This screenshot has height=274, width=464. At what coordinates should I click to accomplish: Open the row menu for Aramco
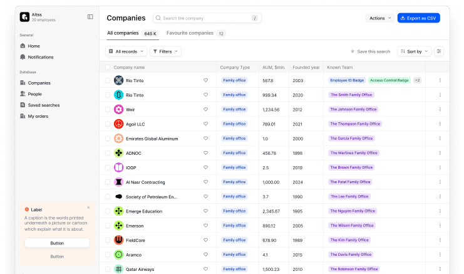tap(440, 255)
